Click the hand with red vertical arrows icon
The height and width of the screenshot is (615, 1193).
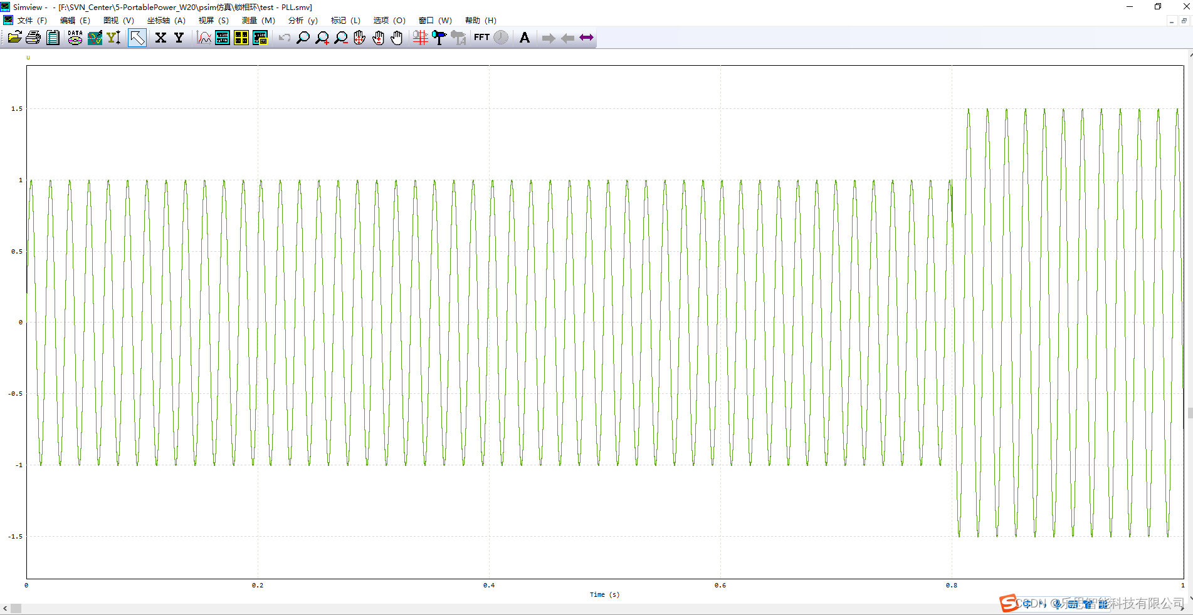[378, 38]
